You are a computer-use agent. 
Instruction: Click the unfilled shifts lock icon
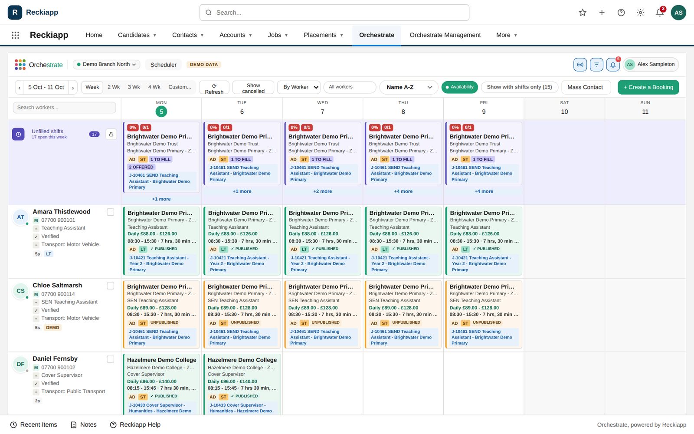(111, 134)
